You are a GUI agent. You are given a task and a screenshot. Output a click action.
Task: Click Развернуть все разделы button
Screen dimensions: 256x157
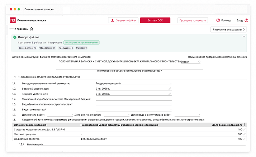pos(229,29)
